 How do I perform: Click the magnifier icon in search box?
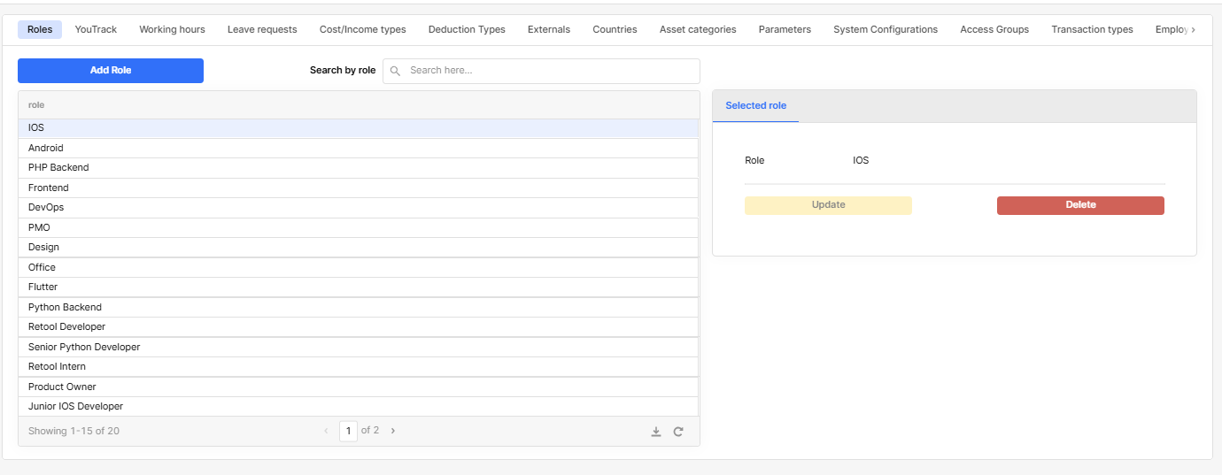click(396, 71)
